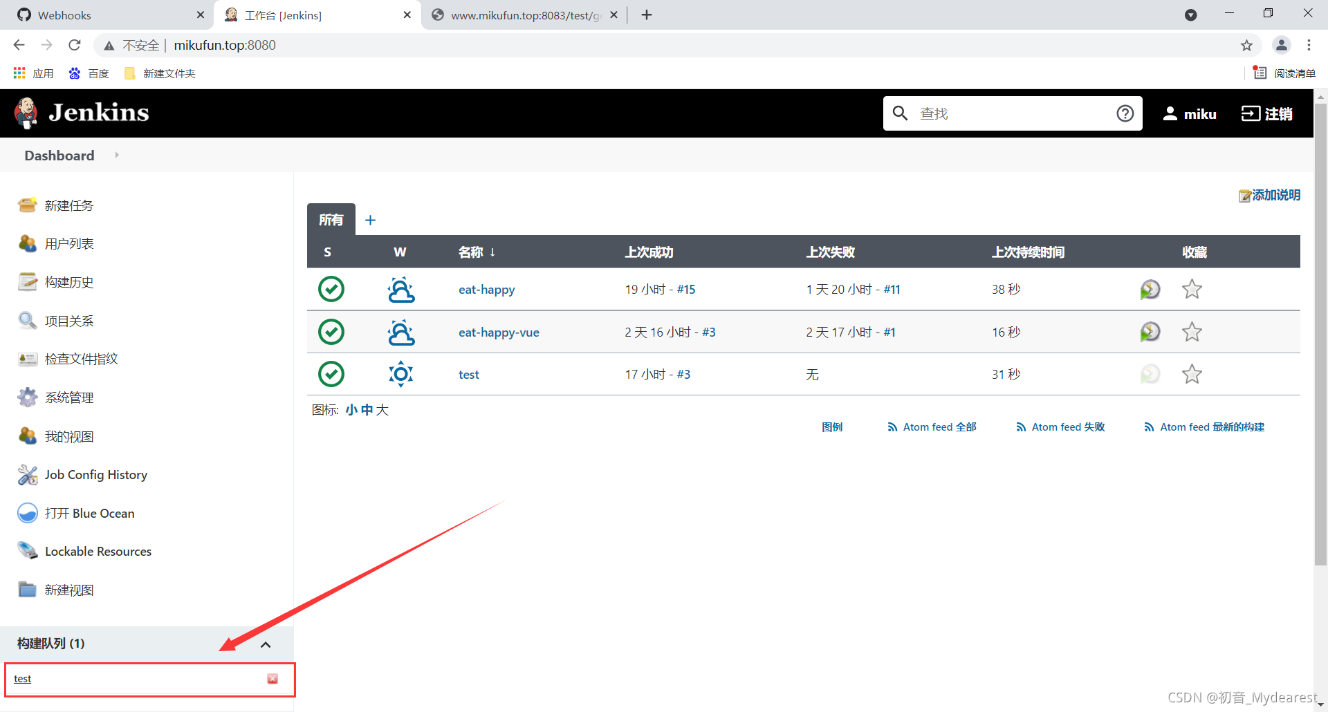Open Atom feed 最新的构建

point(1204,427)
